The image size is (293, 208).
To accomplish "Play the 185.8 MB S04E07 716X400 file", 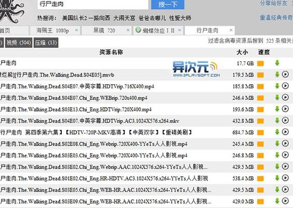I will point(285,86).
